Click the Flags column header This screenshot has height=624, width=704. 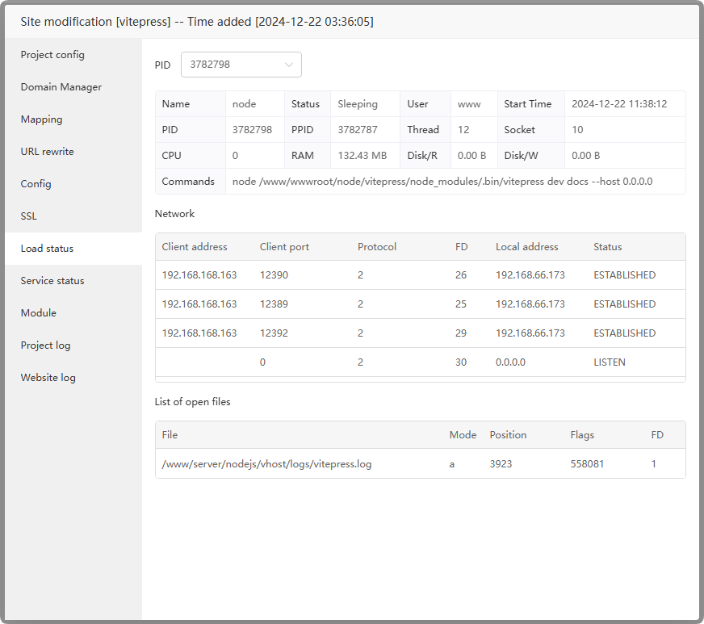click(581, 435)
